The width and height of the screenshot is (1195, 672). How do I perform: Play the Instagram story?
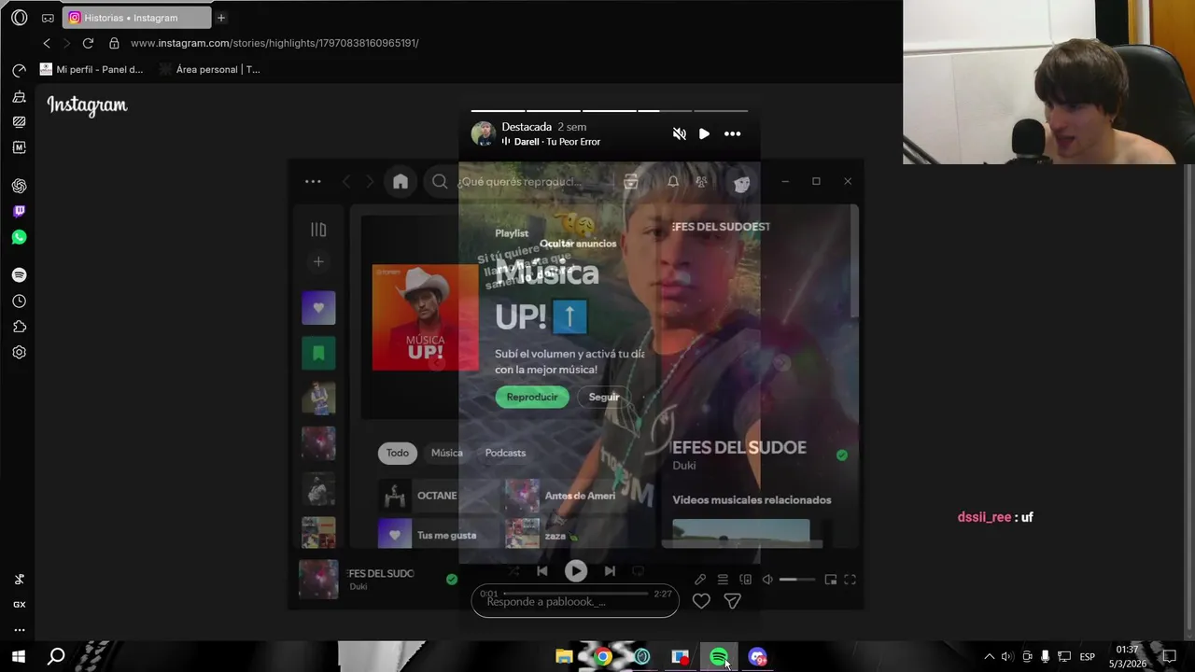tap(704, 133)
